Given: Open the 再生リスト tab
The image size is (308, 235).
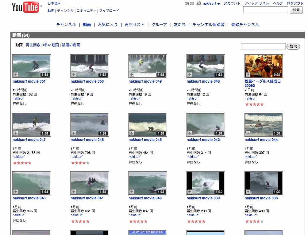Looking at the screenshot, I should point(135,25).
